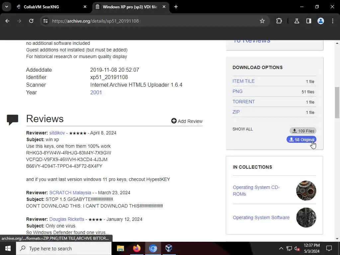Open File Explorer from the taskbar
The height and width of the screenshot is (255, 340).
120,248
